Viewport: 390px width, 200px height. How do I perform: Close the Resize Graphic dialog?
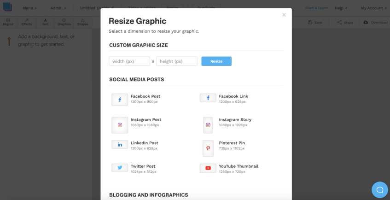(x=284, y=15)
